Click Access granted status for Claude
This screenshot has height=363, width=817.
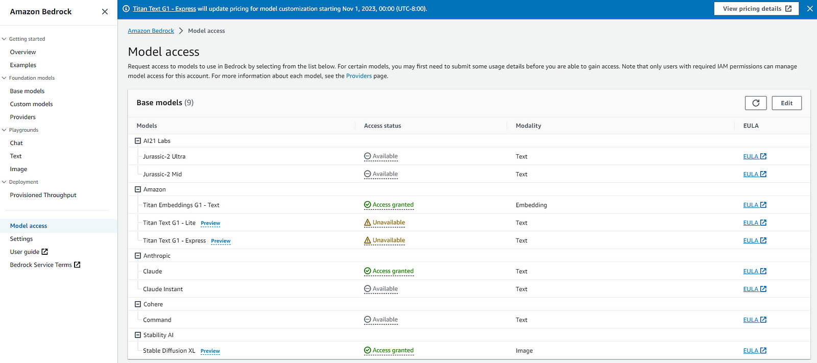click(389, 272)
